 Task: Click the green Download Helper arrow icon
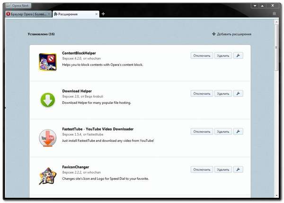click(47, 100)
